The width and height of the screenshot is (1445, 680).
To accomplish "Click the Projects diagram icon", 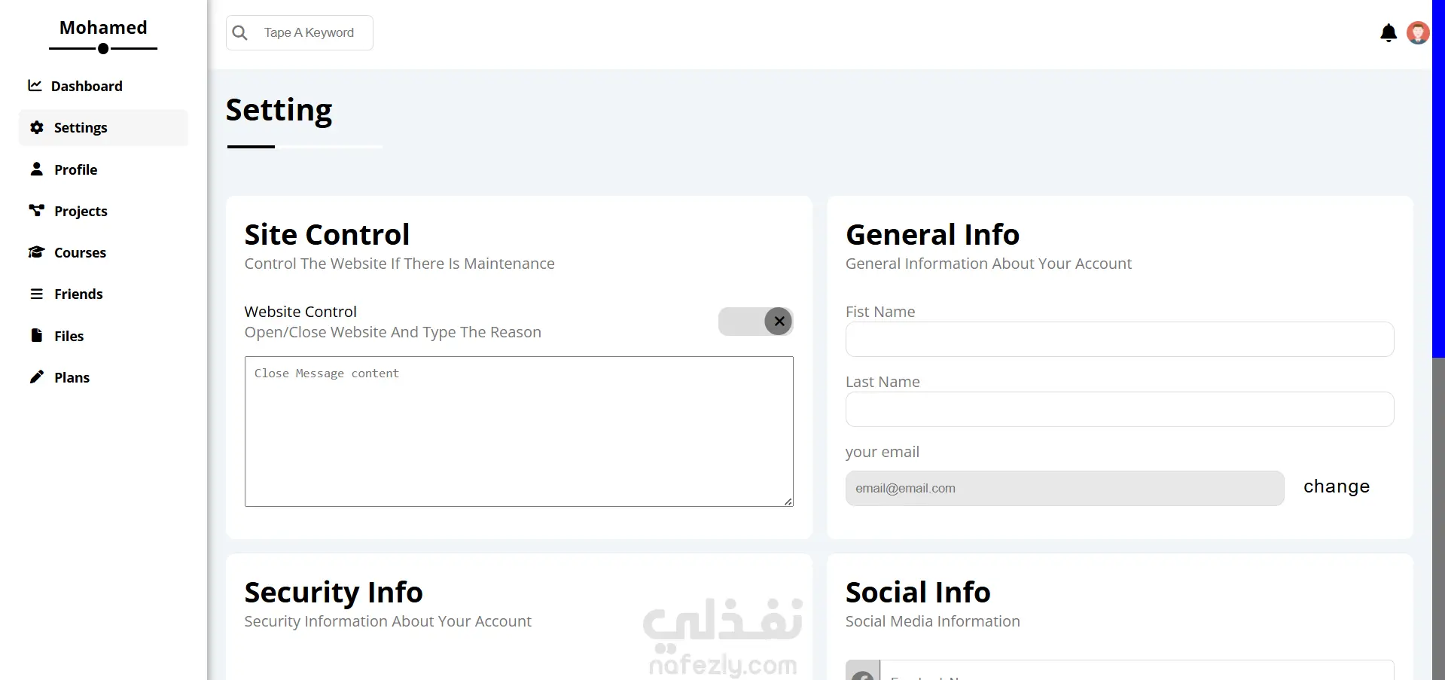I will [36, 211].
